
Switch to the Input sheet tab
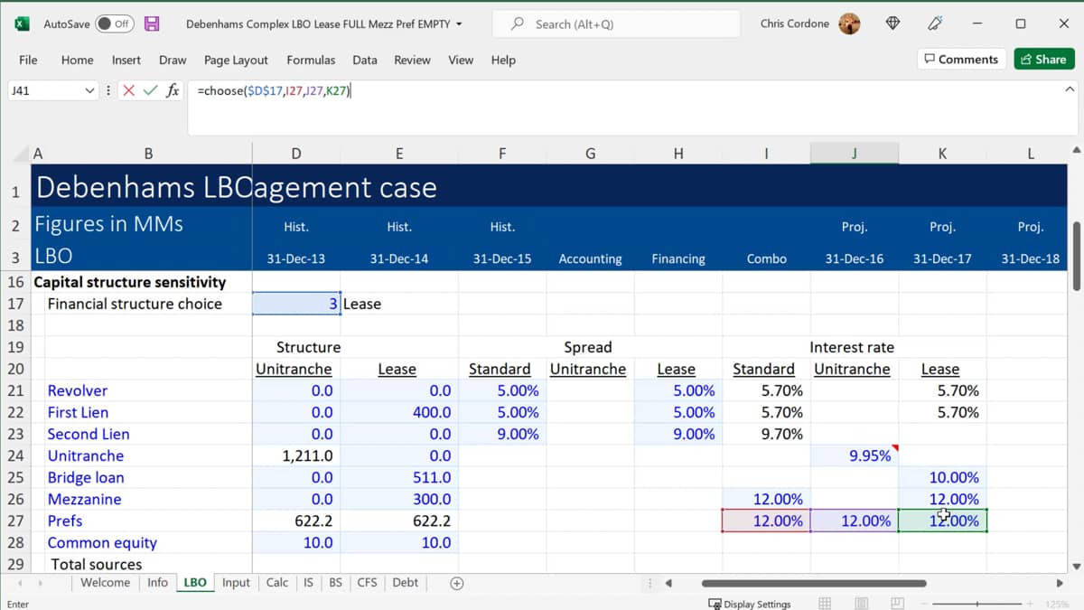point(236,583)
